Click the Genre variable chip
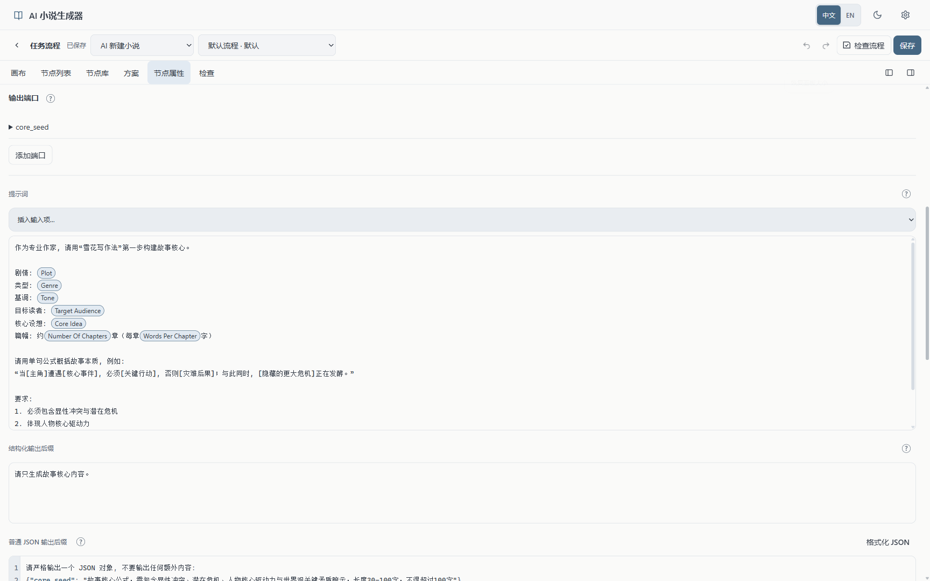This screenshot has height=581, width=930. coord(50,286)
